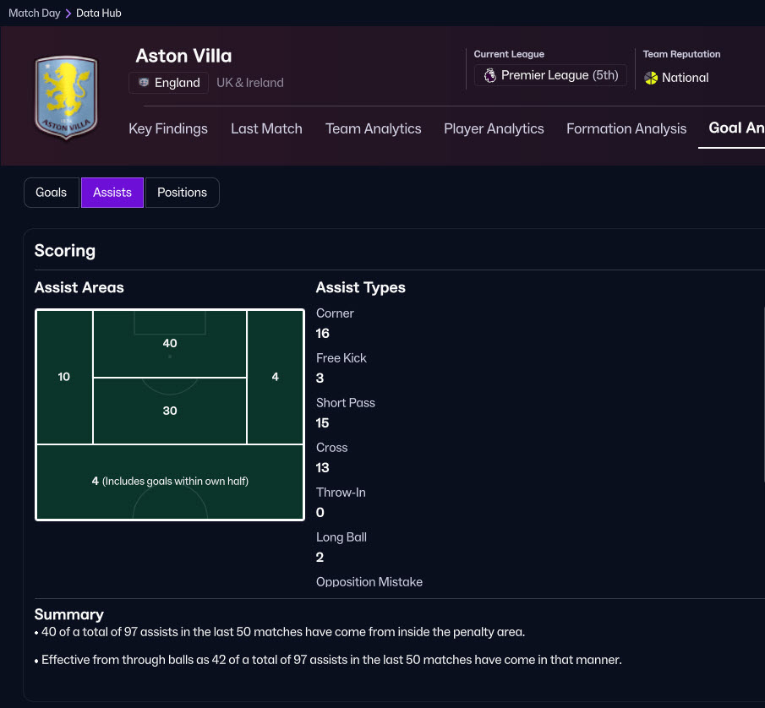Select the penalty area zone showing 40
Image resolution: width=765 pixels, height=708 pixels.
(170, 344)
